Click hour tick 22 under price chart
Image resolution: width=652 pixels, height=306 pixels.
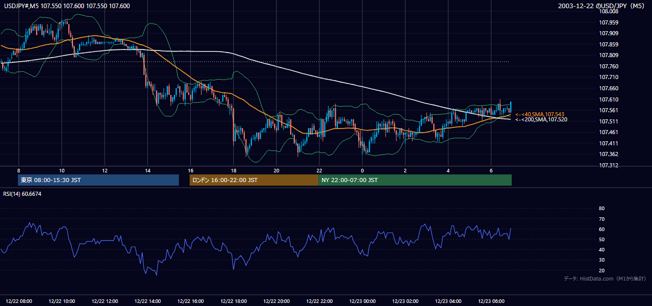pyautogui.click(x=319, y=170)
